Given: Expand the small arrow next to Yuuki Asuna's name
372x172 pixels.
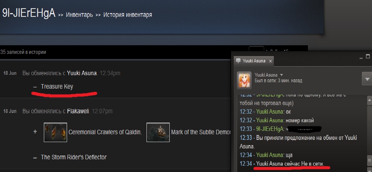Looking at the screenshot, I should [281, 75].
